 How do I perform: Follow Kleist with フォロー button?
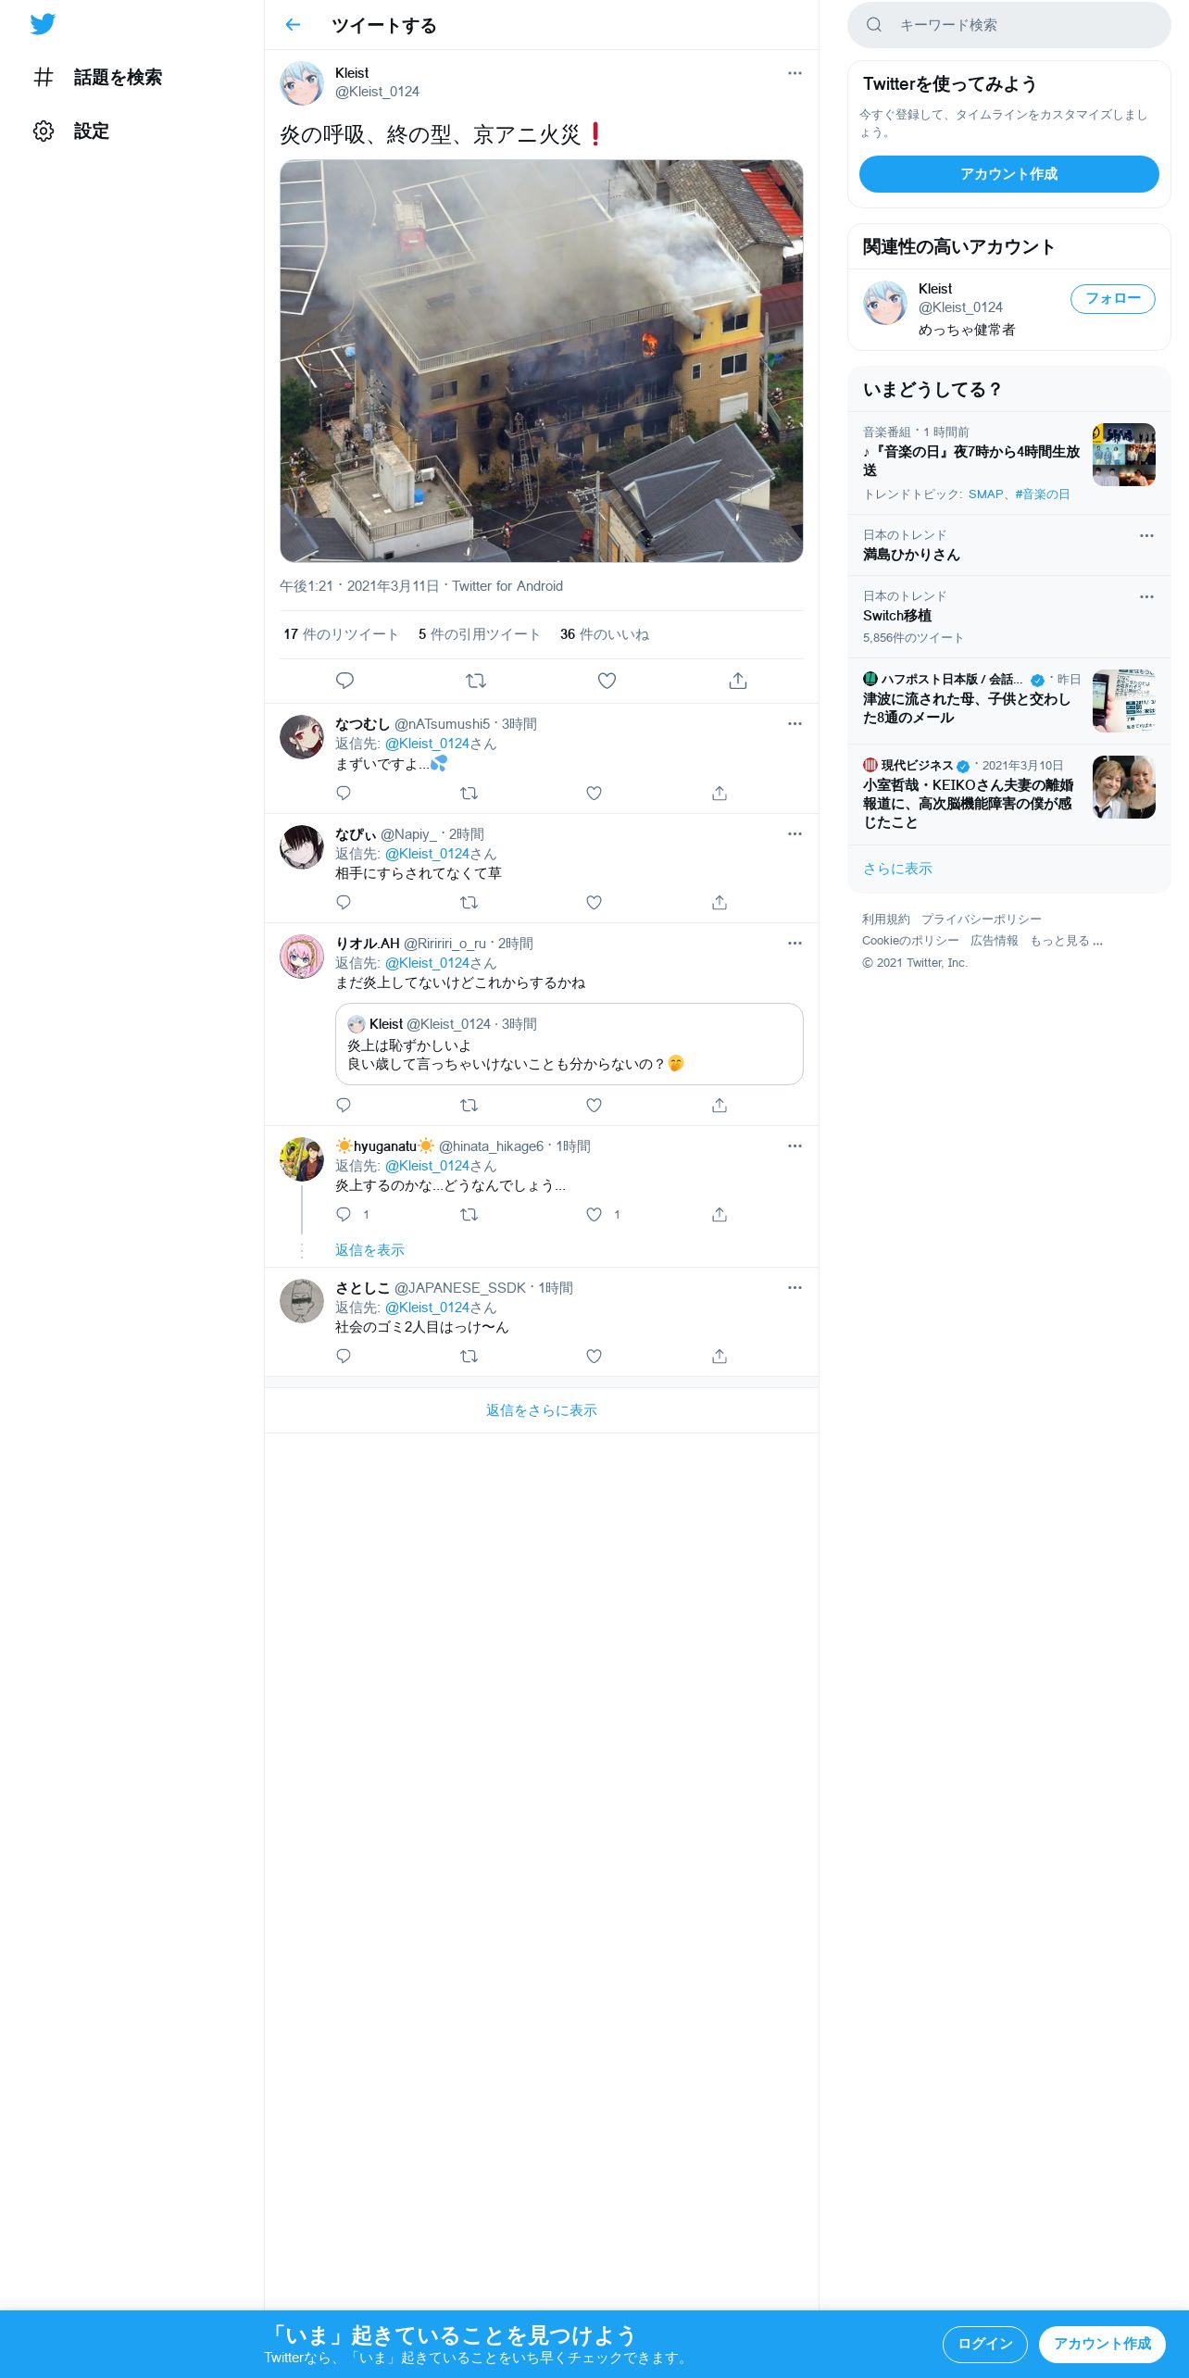tap(1112, 299)
